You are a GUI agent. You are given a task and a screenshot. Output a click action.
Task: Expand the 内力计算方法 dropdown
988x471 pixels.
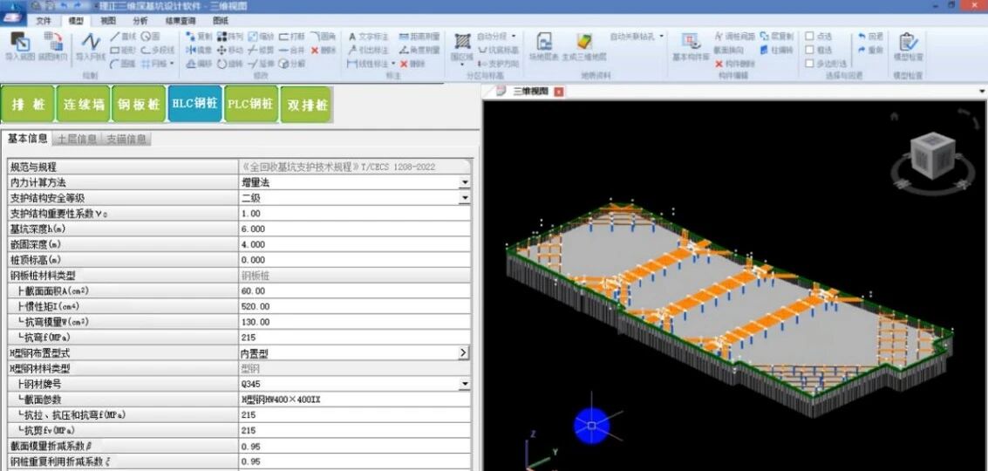tap(465, 182)
